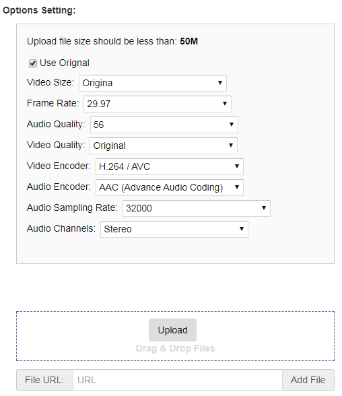342x396 pixels.
Task: Click the Audio Sampling Rate arrow
Action: [264, 208]
